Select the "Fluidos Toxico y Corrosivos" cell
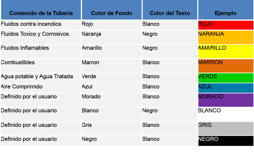Image resolution: width=254 pixels, height=154 pixels. coord(35,34)
